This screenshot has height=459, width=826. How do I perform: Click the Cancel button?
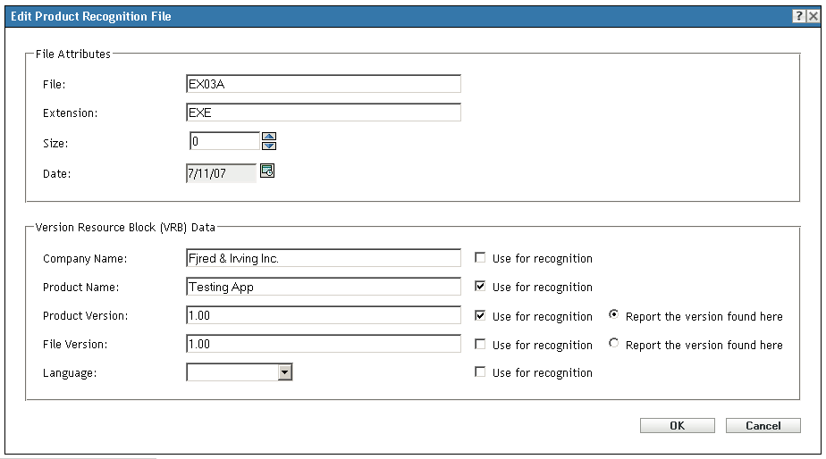(x=763, y=426)
